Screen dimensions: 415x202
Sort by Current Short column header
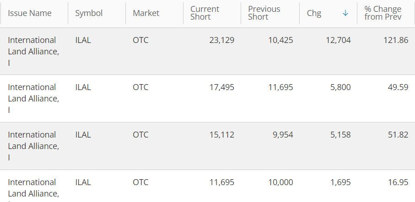coord(205,13)
